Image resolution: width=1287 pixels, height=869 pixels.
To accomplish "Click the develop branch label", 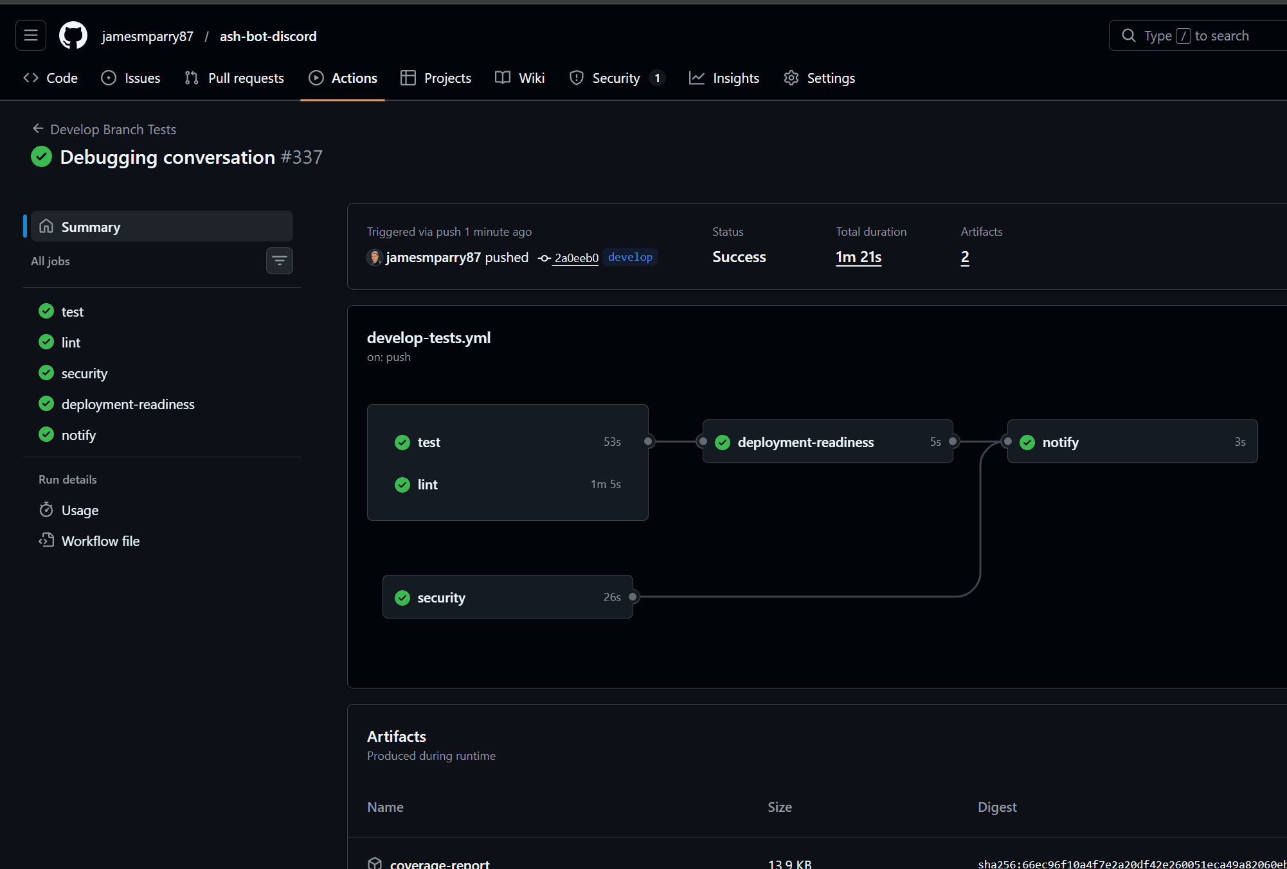I will coord(630,257).
